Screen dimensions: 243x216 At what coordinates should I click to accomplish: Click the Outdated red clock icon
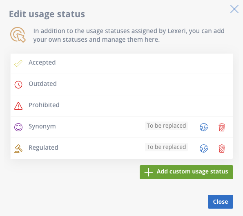tap(18, 85)
